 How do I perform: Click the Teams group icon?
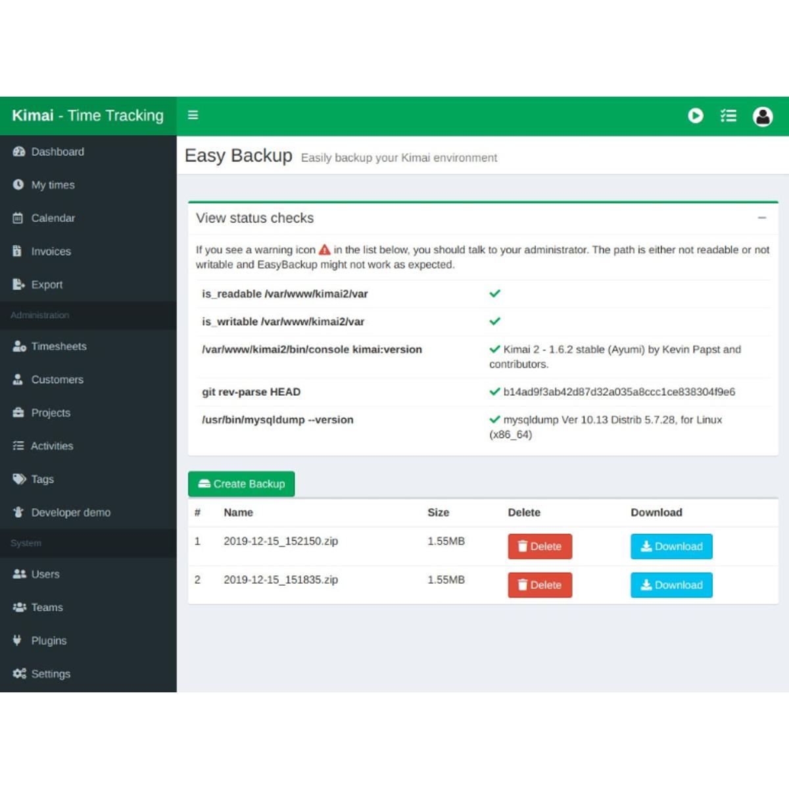[x=19, y=608]
